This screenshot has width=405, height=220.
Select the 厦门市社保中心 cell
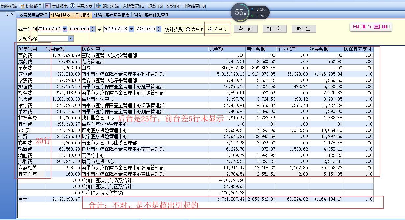144,161
